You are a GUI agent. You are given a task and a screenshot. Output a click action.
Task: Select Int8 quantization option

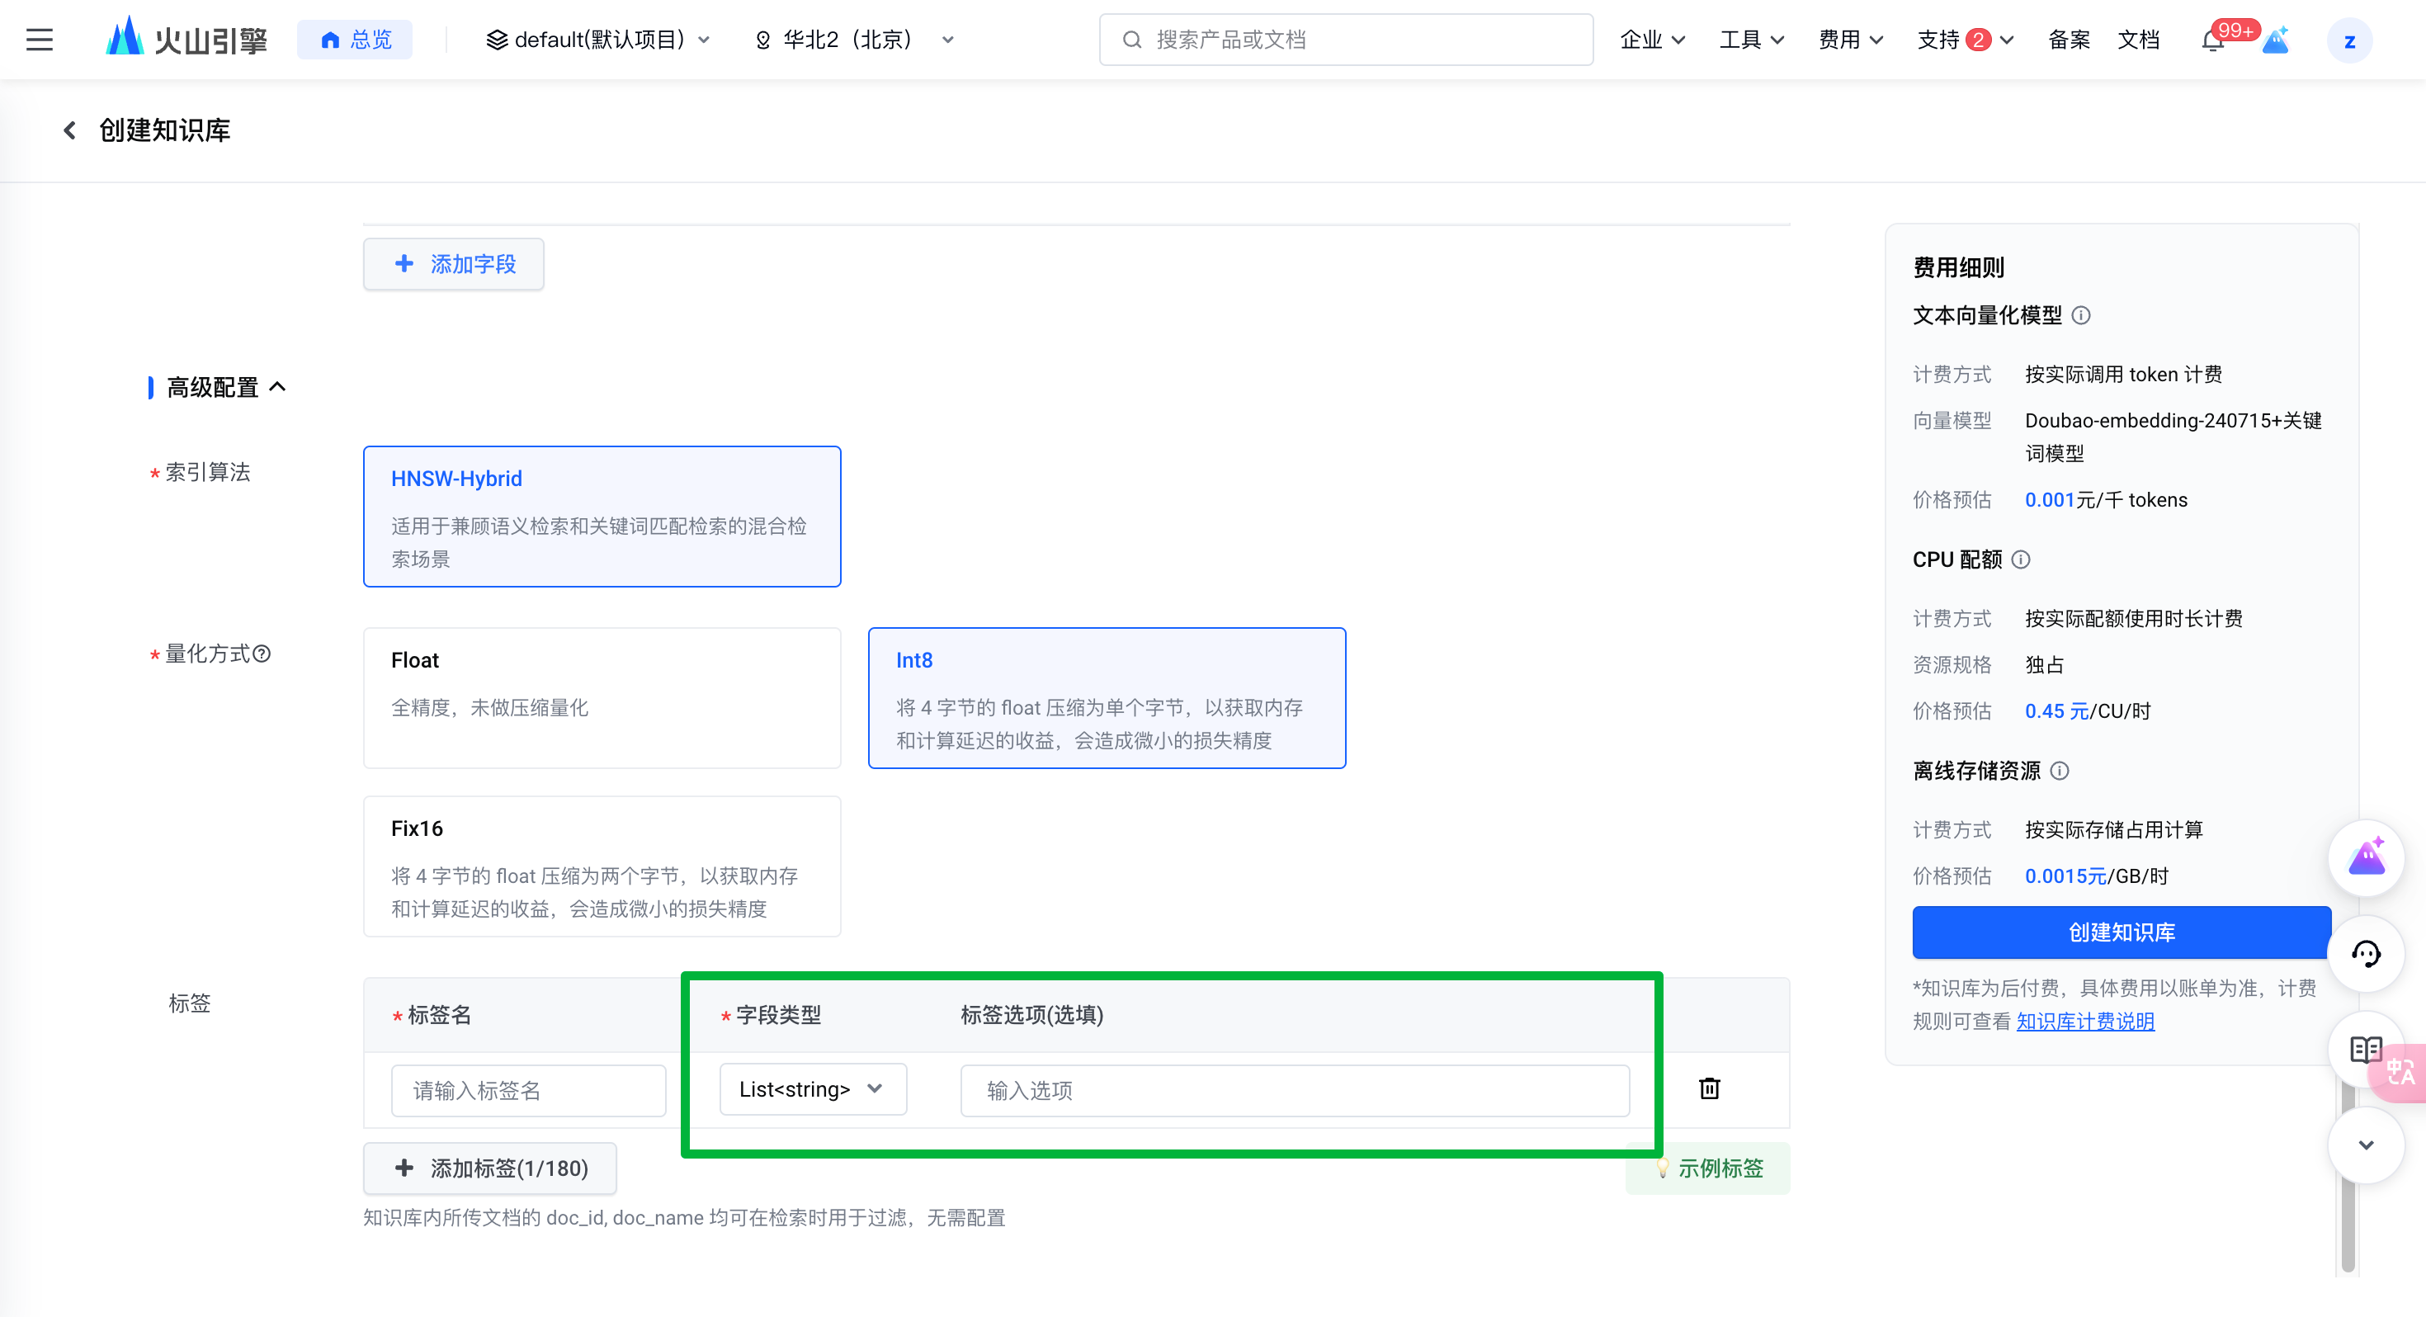pos(1107,698)
